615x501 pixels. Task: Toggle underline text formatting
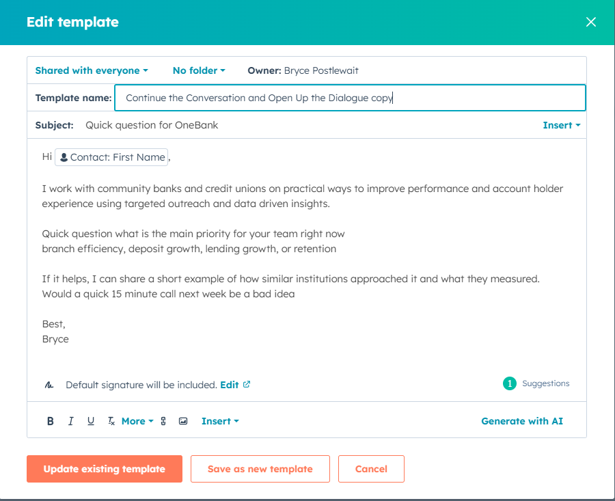pyautogui.click(x=91, y=421)
